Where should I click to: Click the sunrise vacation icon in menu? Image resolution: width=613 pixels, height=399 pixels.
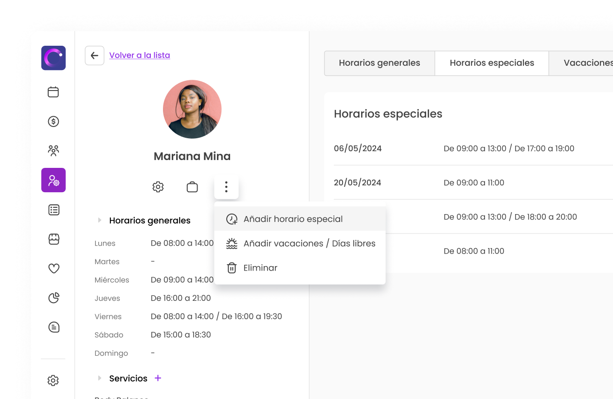tap(232, 243)
